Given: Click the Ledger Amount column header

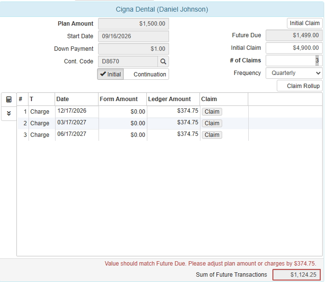Looking at the screenshot, I should (173, 99).
